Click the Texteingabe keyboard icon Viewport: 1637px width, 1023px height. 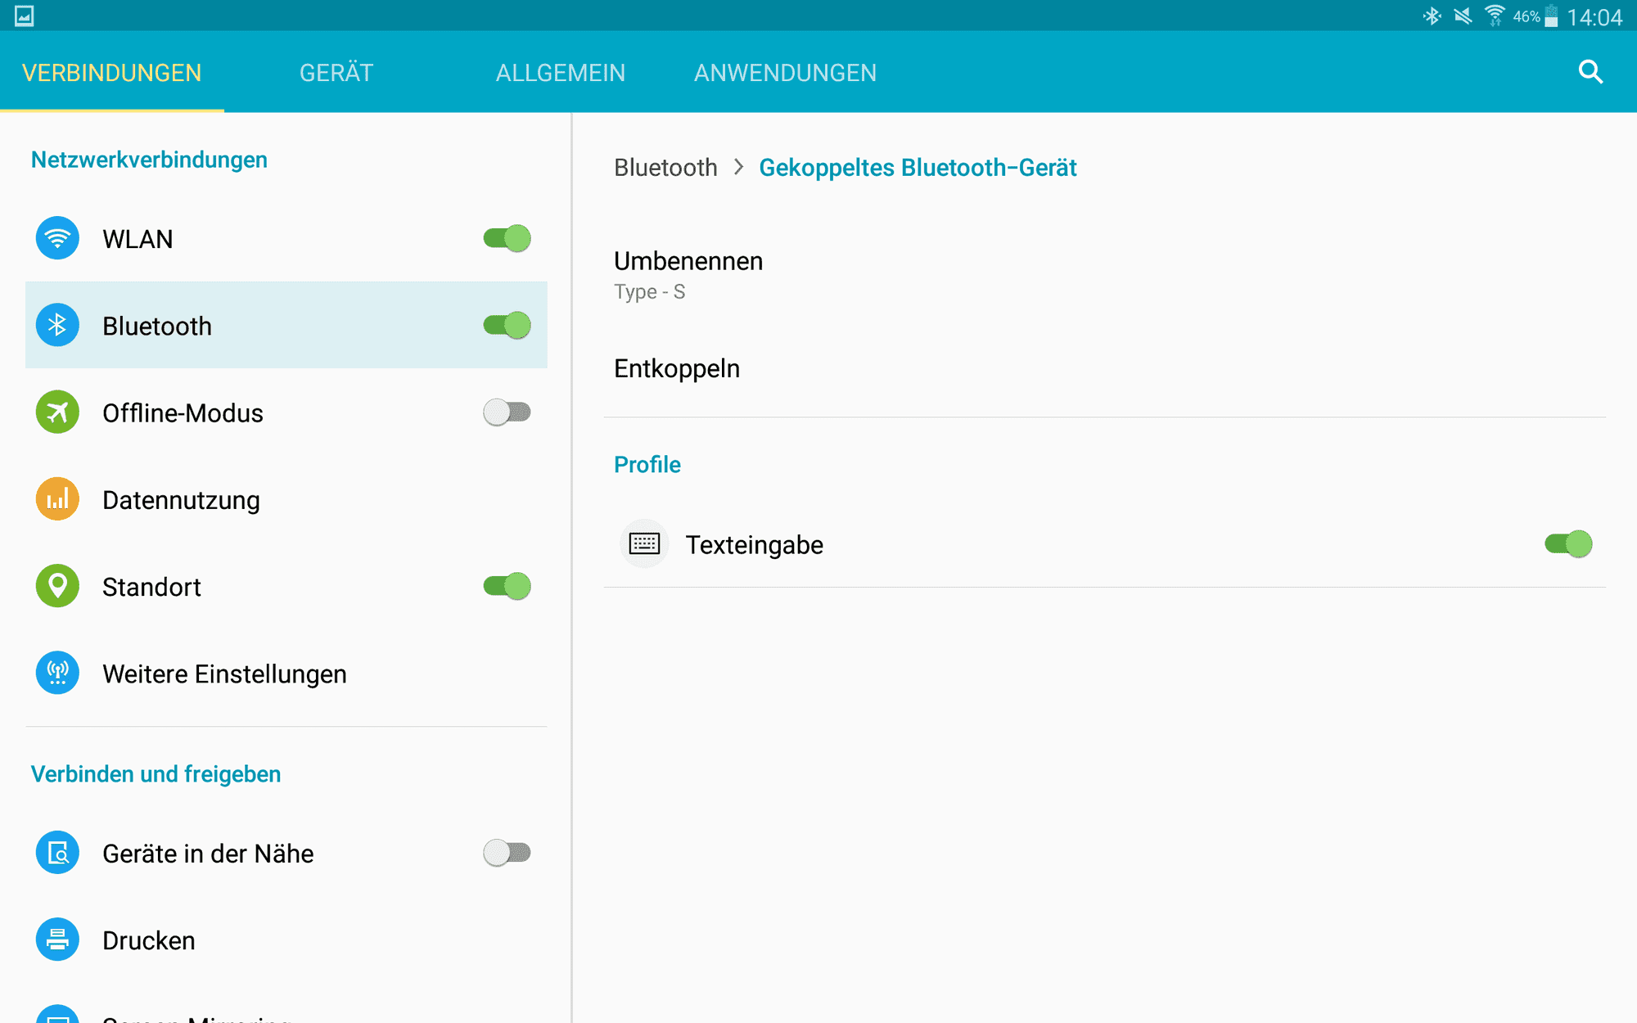[644, 543]
